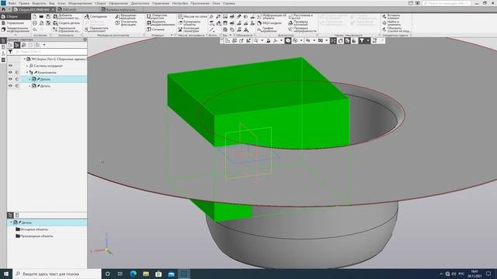497x279 pixels.
Task: Select the Твердотельное моделирование toolbar set
Action: 16,29
